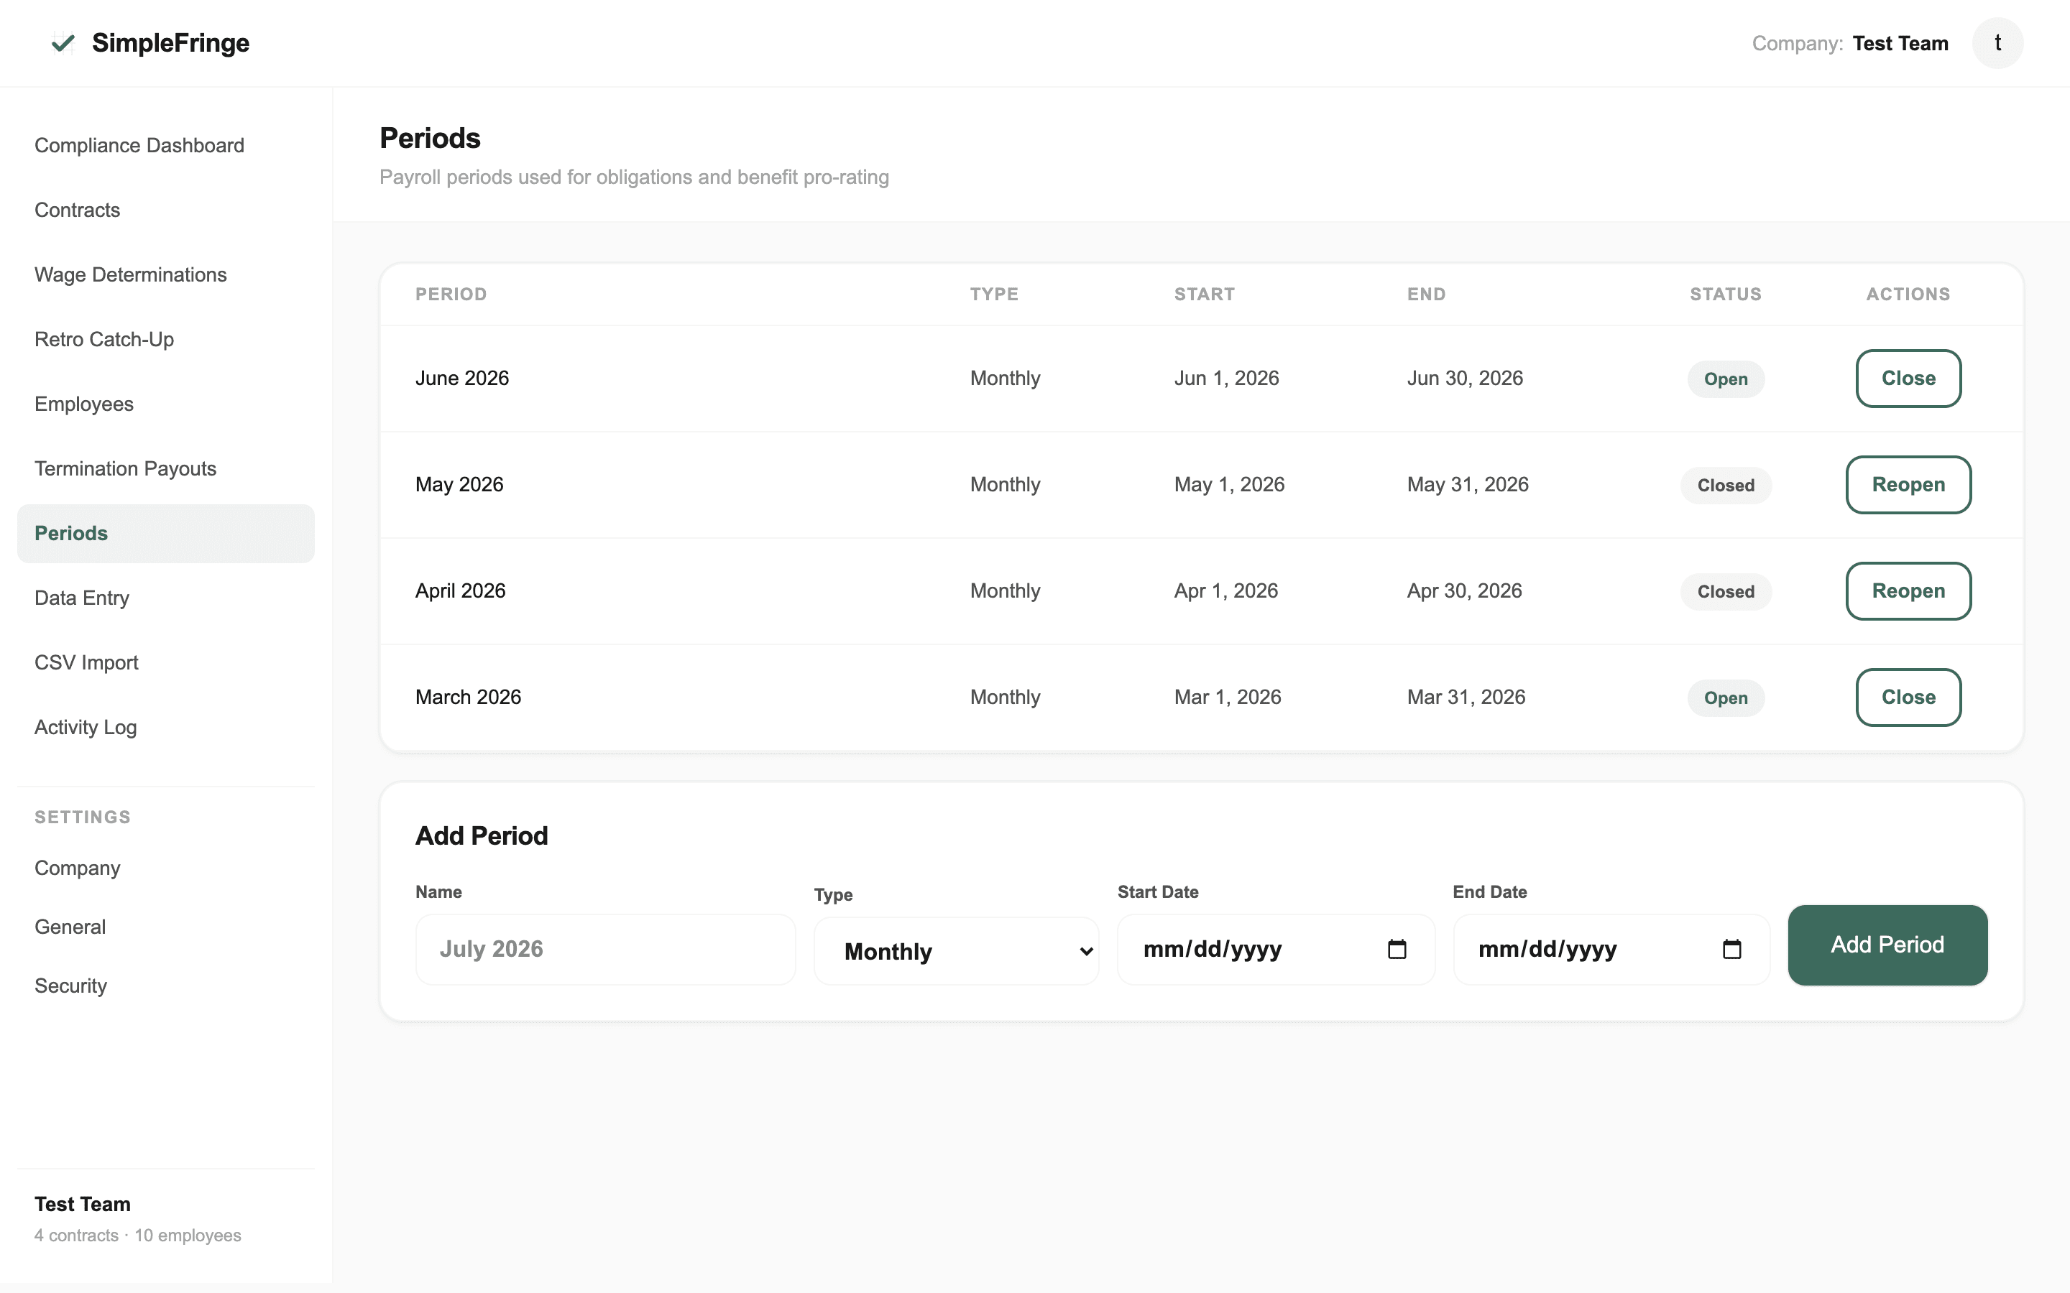Click the '4 contracts · 10 employees' summary
Viewport: 2070px width, 1293px height.
tap(138, 1236)
